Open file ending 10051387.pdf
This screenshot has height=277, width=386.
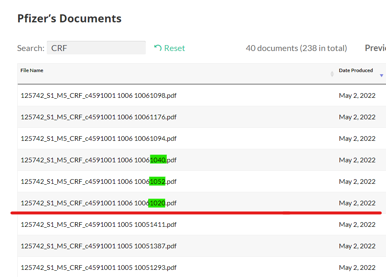pyautogui.click(x=98, y=246)
